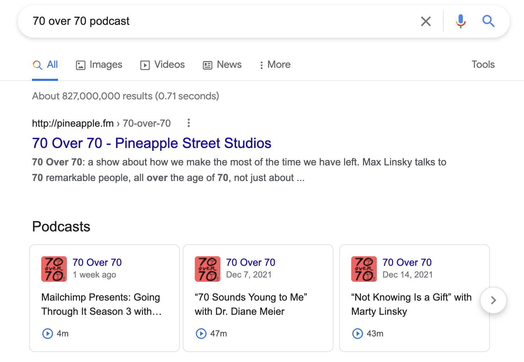The image size is (524, 362).
Task: Click the 'Dec 7, 2021' date text
Action: click(249, 275)
